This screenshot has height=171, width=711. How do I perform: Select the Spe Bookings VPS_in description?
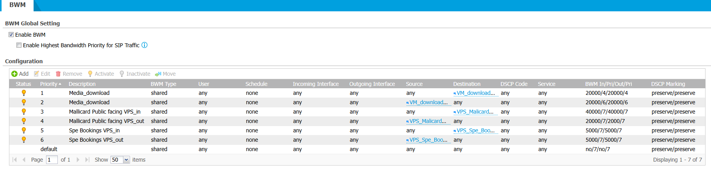click(94, 130)
